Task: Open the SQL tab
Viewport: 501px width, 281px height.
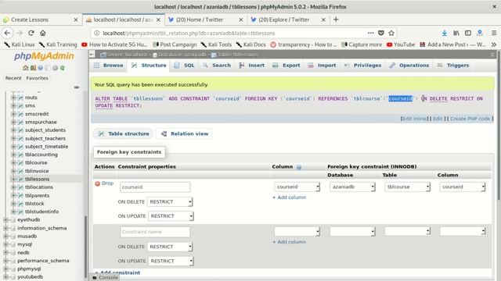Action: [185, 66]
